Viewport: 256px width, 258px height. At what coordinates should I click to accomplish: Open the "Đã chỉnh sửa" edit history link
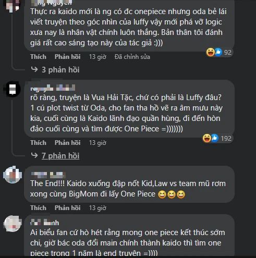tap(132, 57)
